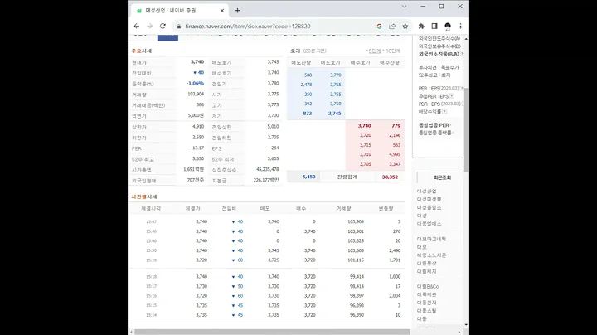Click the 15:14 time row entry
Image resolution: width=597 pixels, height=335 pixels.
click(151, 315)
